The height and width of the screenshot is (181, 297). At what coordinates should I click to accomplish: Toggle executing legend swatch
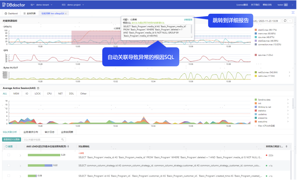pos(256,121)
